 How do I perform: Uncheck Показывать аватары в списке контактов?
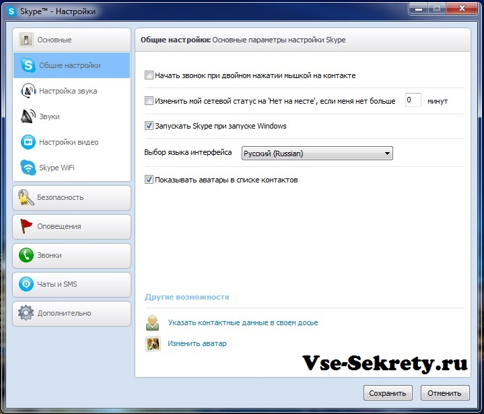coord(149,180)
